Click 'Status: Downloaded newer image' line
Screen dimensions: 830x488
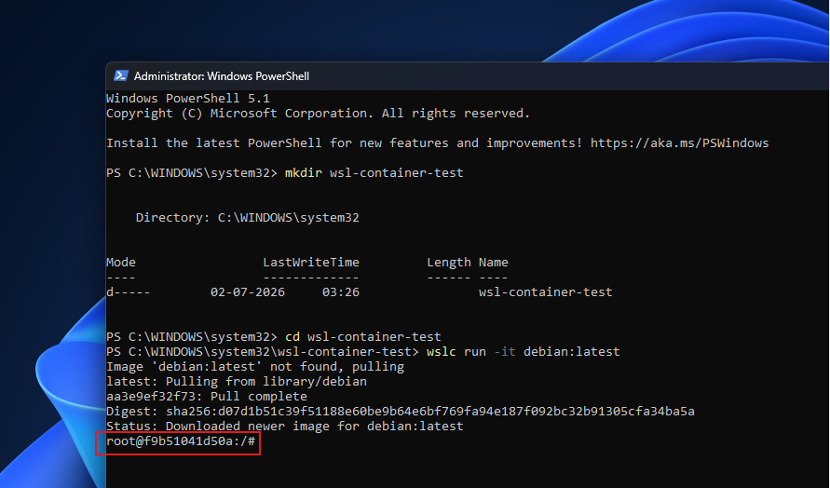click(x=284, y=427)
